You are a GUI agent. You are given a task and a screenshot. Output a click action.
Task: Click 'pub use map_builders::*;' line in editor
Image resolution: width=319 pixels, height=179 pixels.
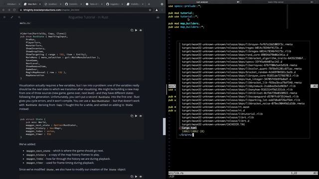186,27
